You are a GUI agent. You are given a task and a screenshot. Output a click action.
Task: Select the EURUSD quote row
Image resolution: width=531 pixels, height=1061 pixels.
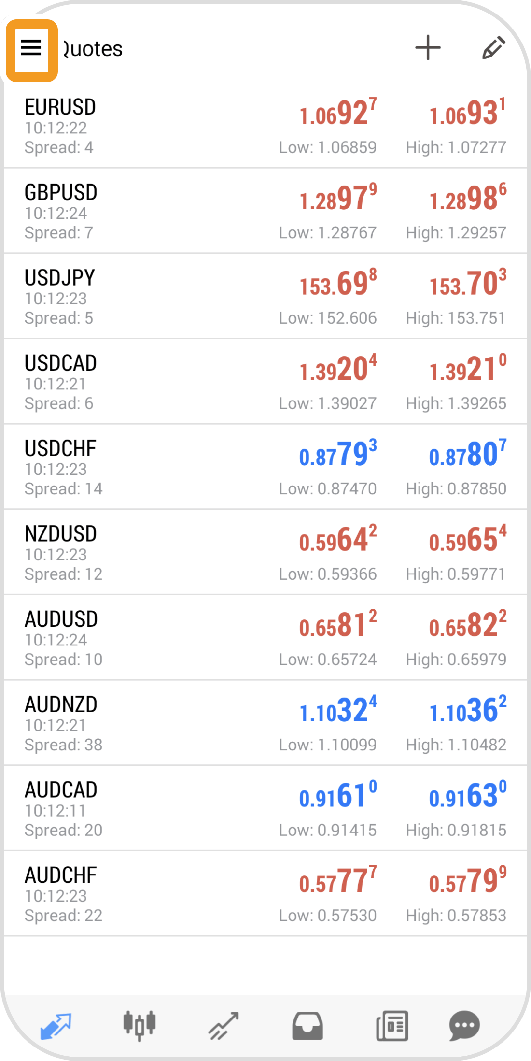tap(145, 127)
